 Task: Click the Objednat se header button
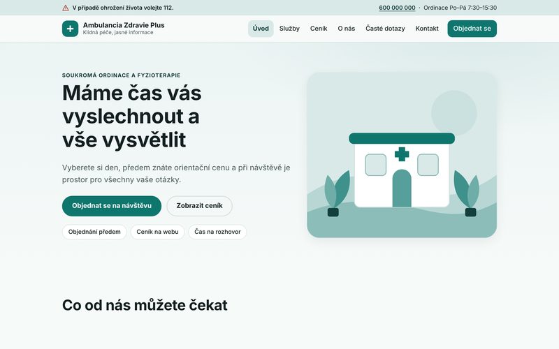pos(472,29)
